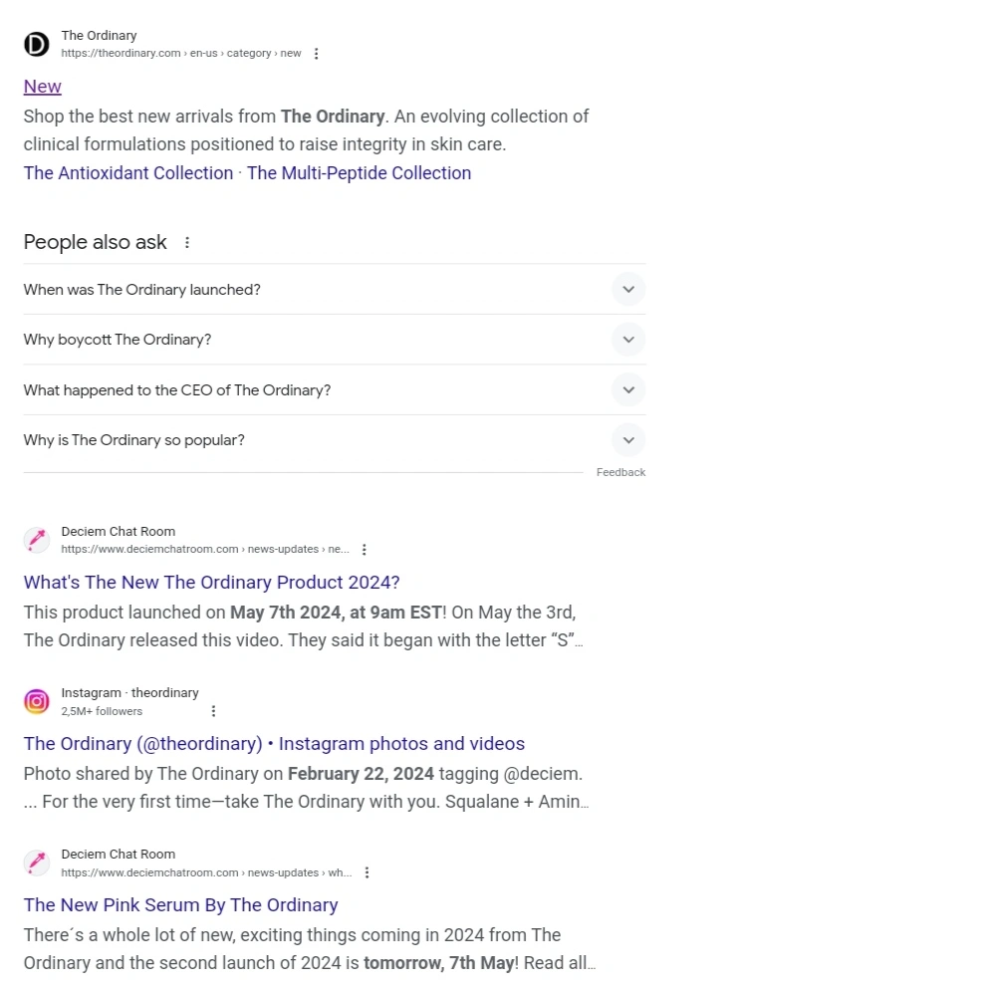Click the Instagram logo icon
The height and width of the screenshot is (989, 989).
[37, 701]
